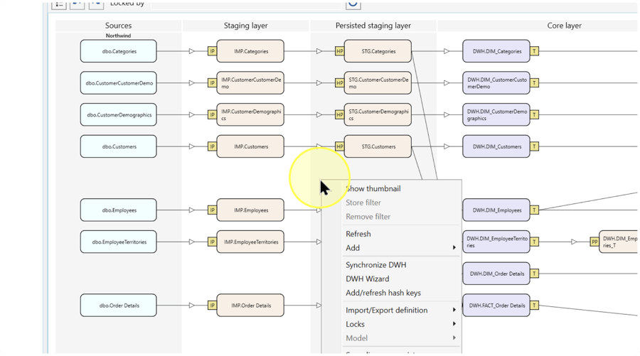Select the STG.Customers node

point(378,147)
